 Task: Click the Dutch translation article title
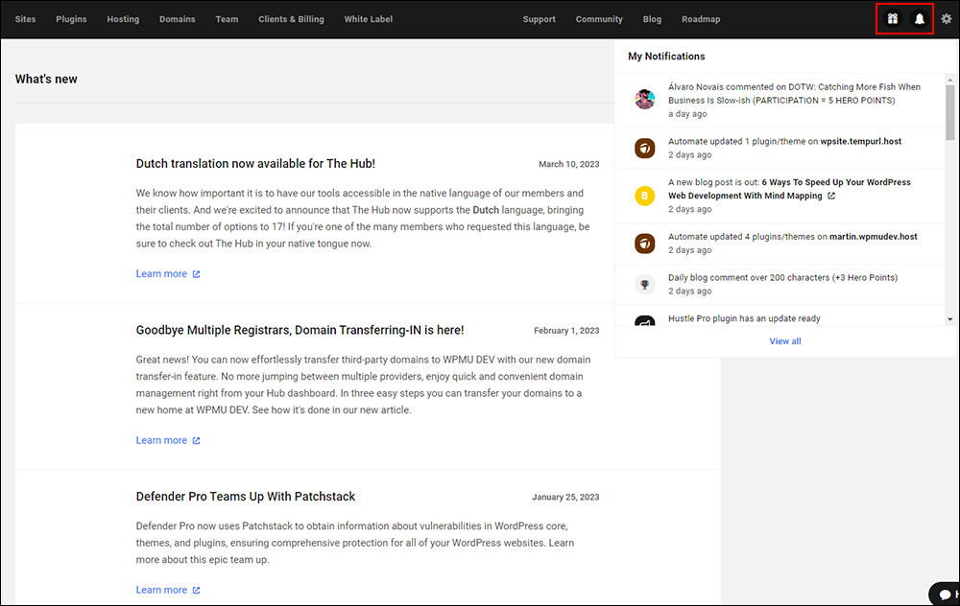[256, 164]
